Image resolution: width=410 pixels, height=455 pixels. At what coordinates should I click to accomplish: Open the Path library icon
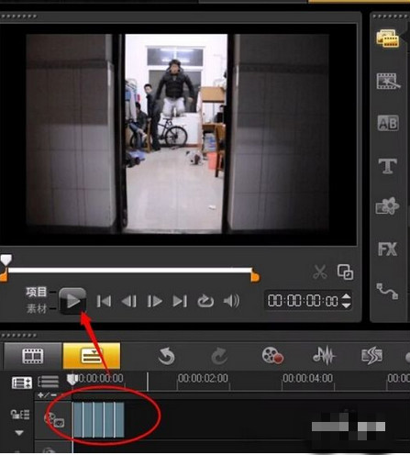[x=387, y=291]
